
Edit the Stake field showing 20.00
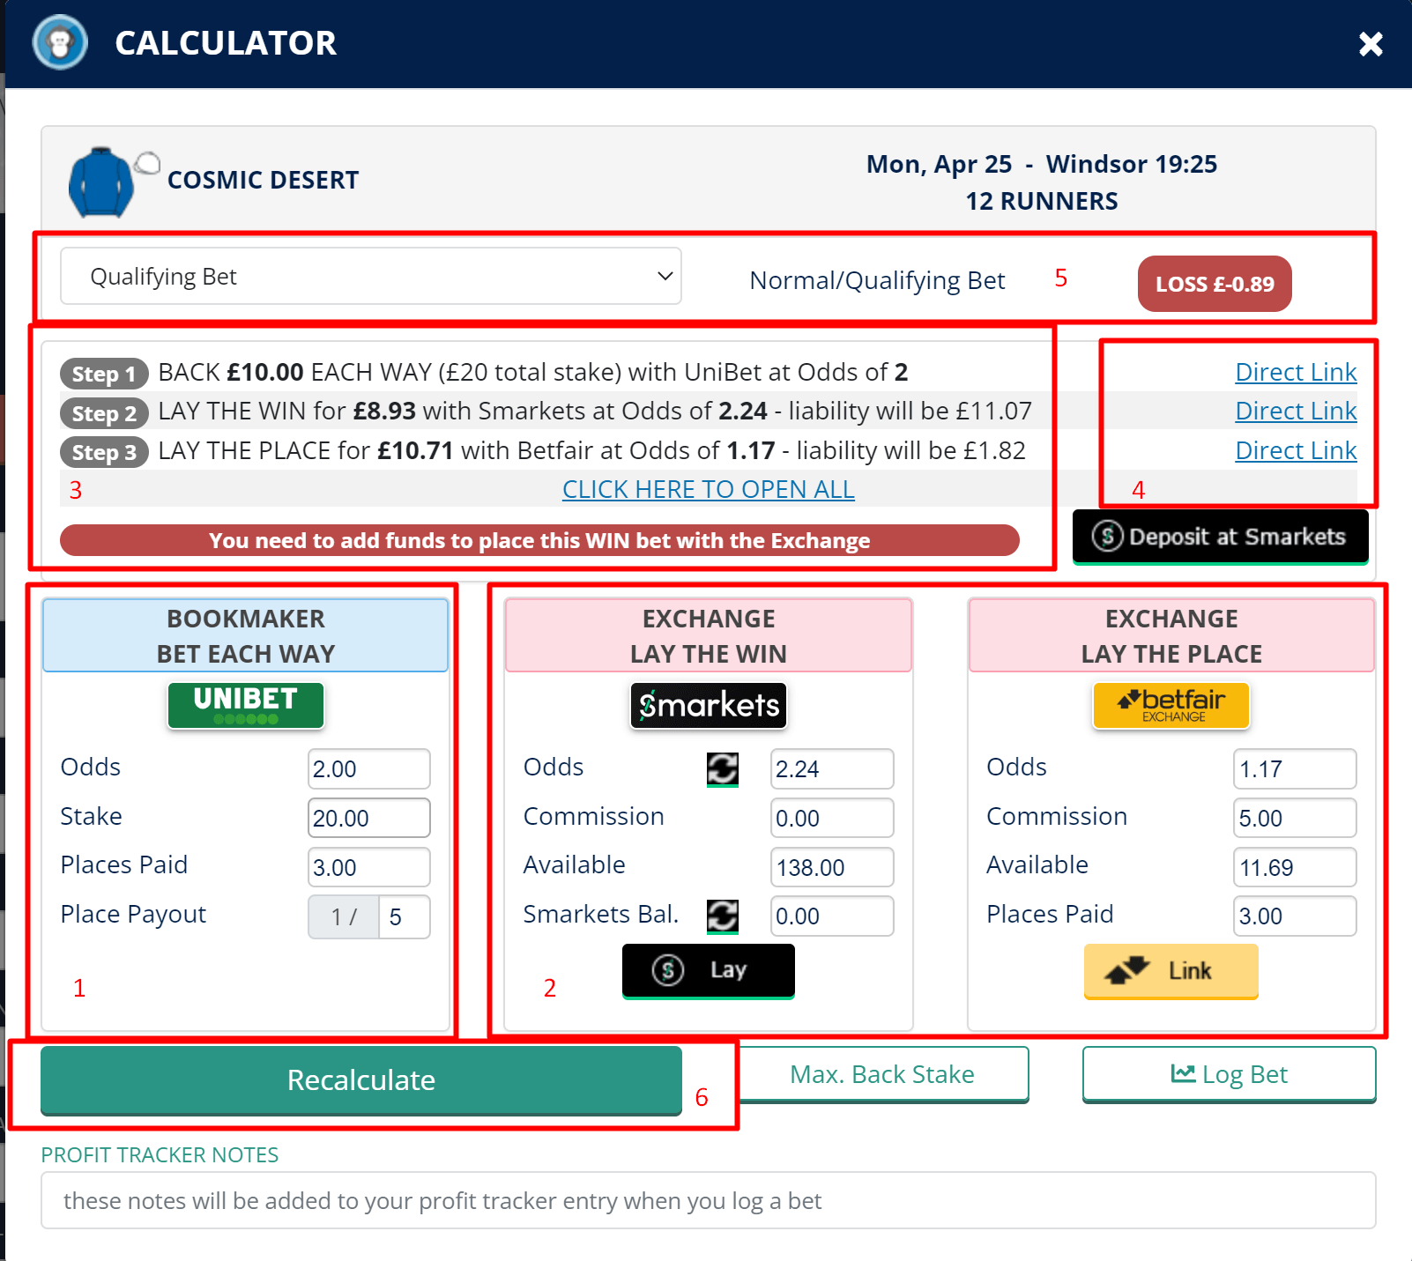[368, 817]
